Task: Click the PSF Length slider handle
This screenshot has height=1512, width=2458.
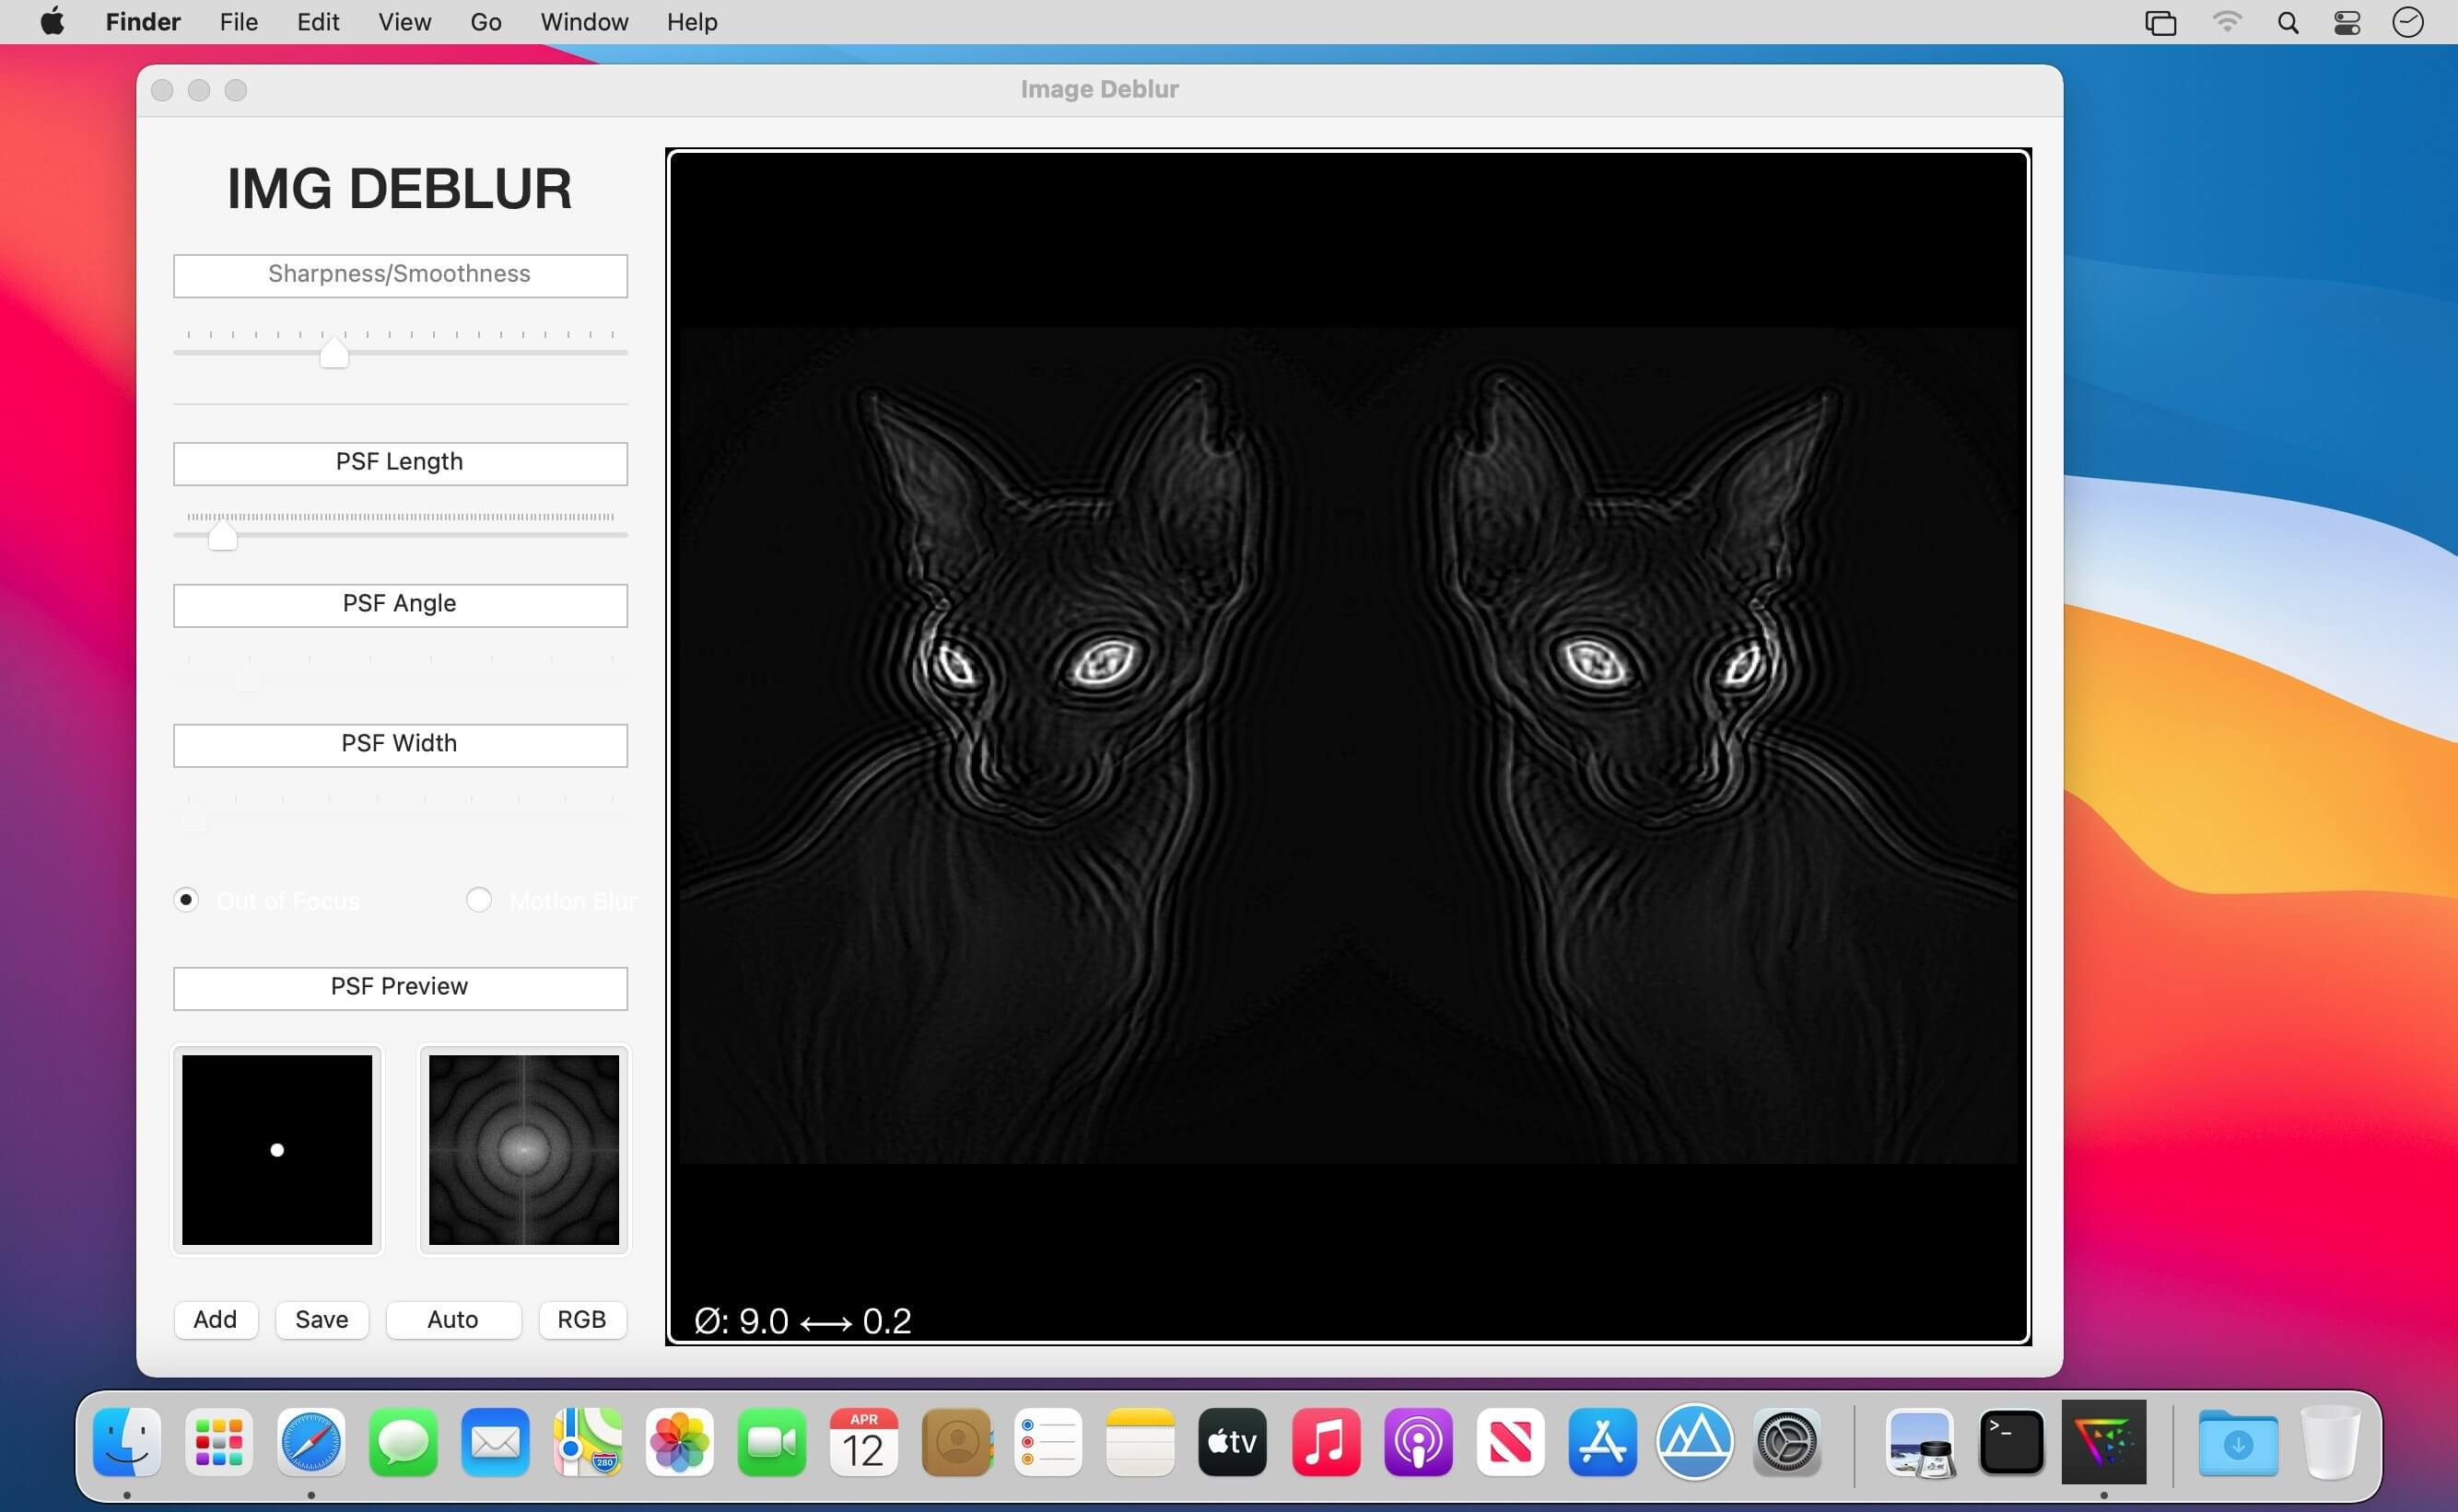Action: point(222,536)
